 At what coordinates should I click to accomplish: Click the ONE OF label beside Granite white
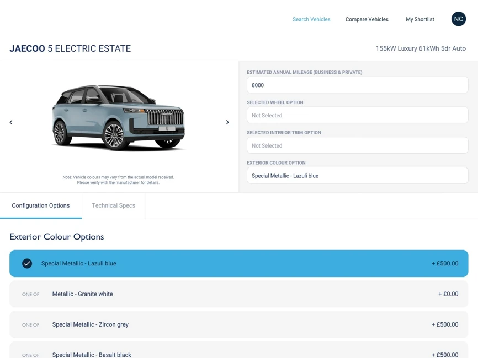30,295
